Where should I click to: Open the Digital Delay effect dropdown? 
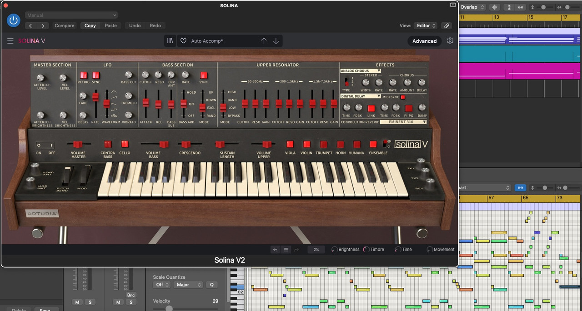pos(361,96)
